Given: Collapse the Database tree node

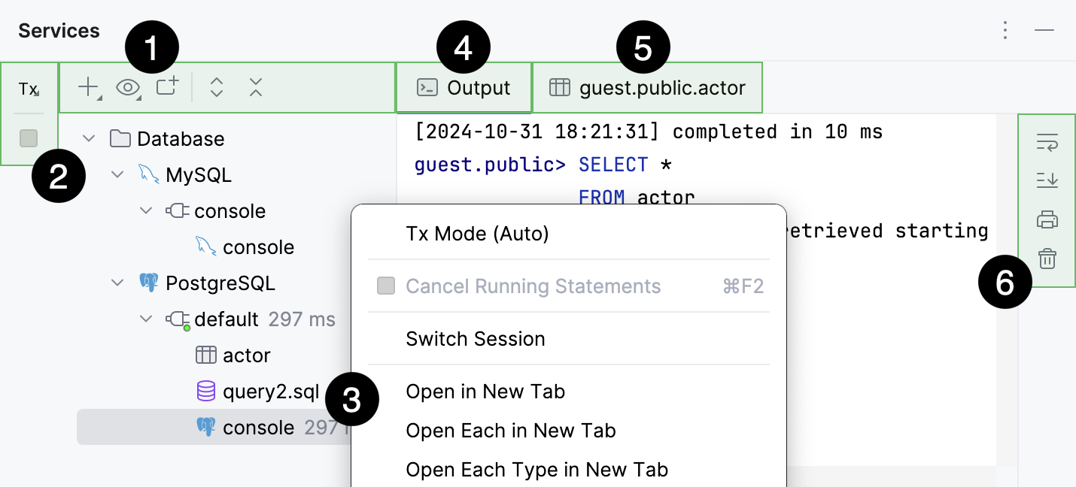Looking at the screenshot, I should coord(90,139).
